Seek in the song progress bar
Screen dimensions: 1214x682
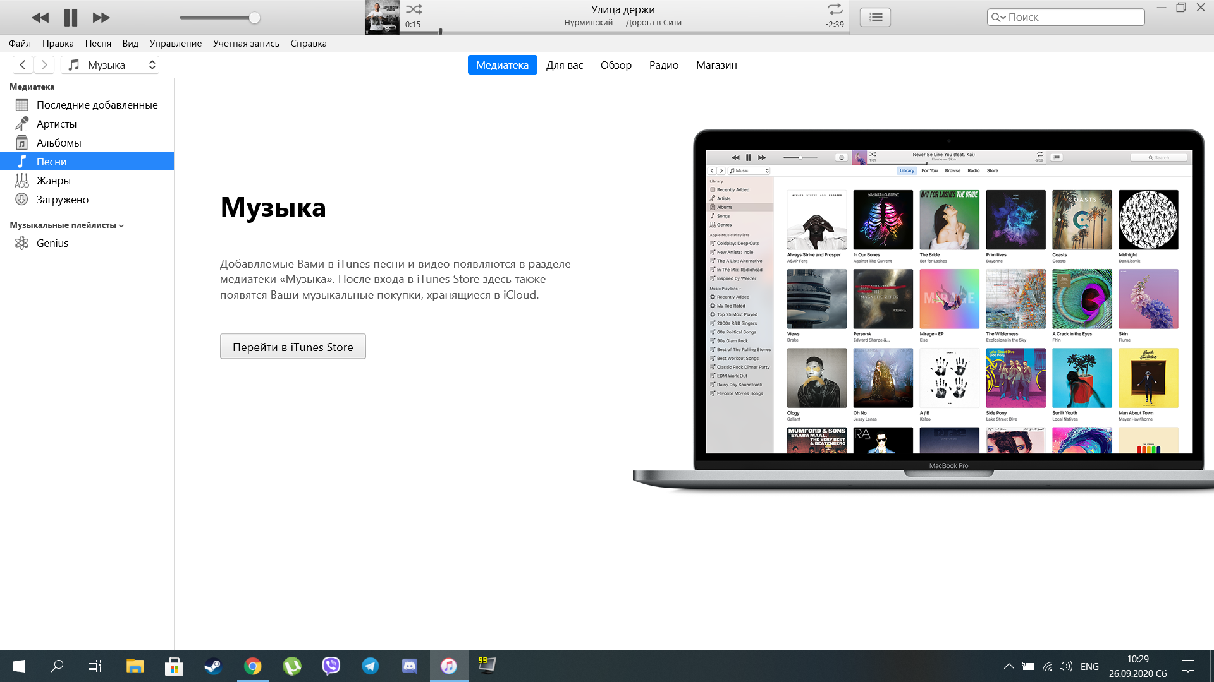pyautogui.click(x=624, y=32)
